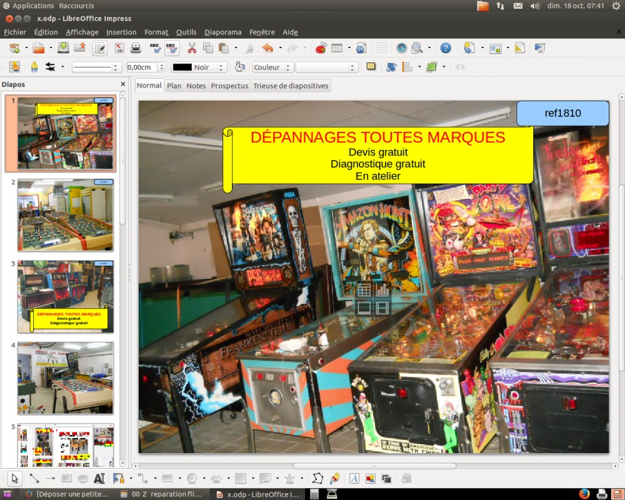The image size is (625, 500).
Task: Insert a chart
Action: (x=321, y=48)
